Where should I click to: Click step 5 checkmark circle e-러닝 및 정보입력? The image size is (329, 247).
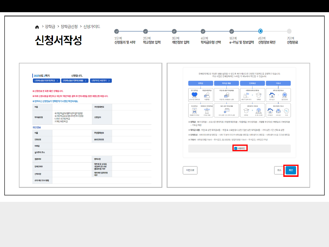pyautogui.click(x=232, y=31)
